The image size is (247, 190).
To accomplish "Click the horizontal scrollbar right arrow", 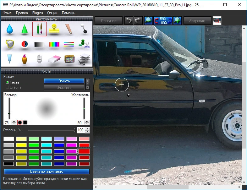I will coord(239,187).
